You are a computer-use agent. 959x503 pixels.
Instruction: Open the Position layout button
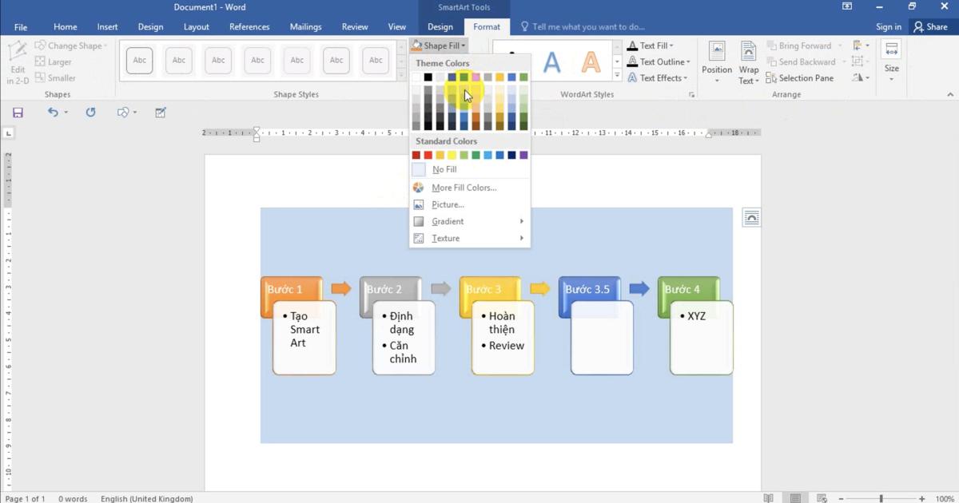[717, 62]
